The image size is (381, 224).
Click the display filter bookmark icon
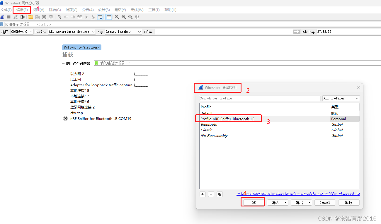click(2, 24)
